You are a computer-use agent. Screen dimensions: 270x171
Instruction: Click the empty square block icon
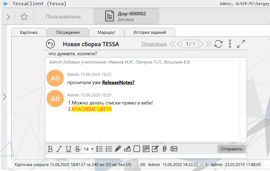click(137, 149)
